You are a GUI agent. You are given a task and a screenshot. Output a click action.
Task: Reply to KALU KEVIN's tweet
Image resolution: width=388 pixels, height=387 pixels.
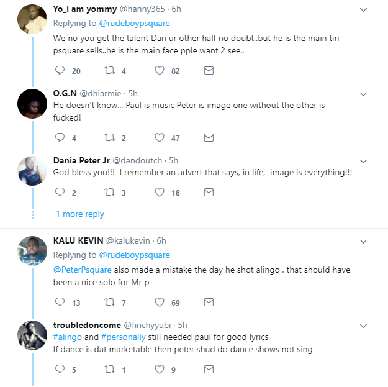click(x=60, y=303)
